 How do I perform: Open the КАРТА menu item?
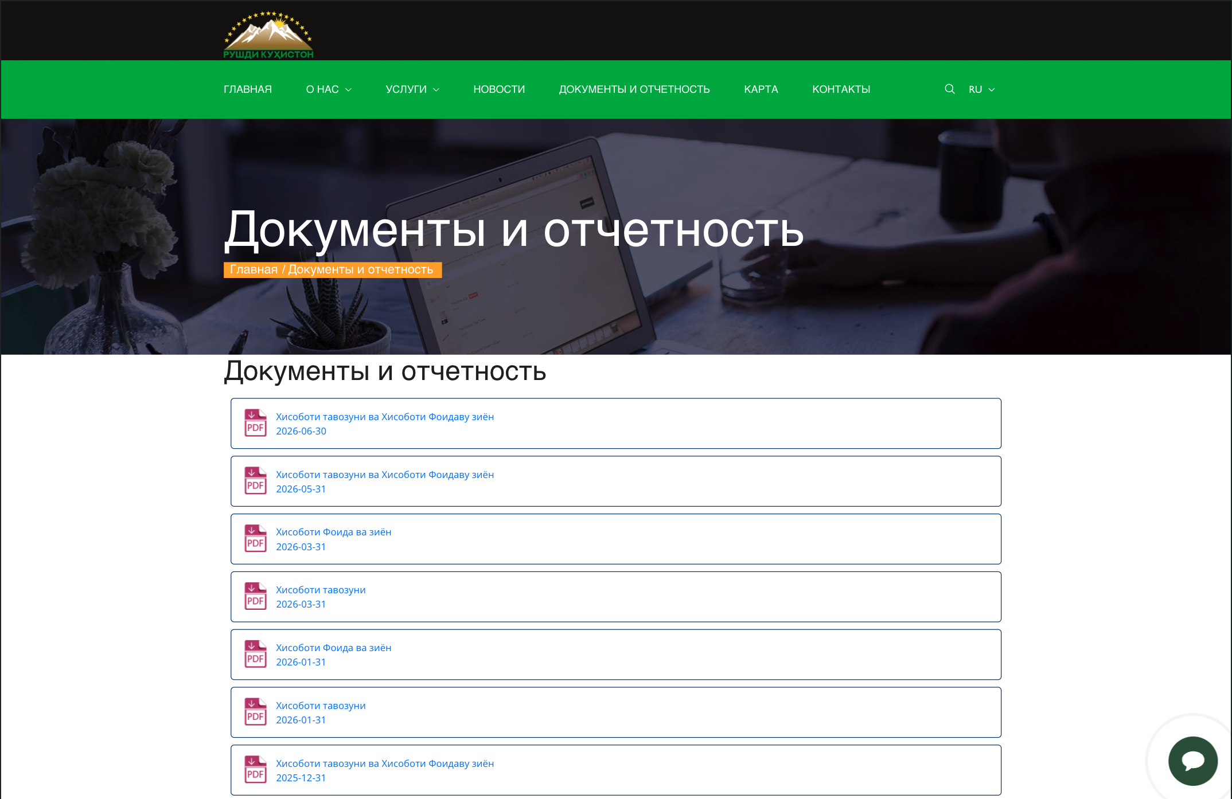pos(761,89)
